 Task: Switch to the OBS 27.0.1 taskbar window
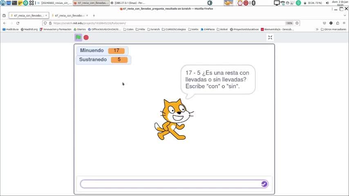tap(128, 3)
